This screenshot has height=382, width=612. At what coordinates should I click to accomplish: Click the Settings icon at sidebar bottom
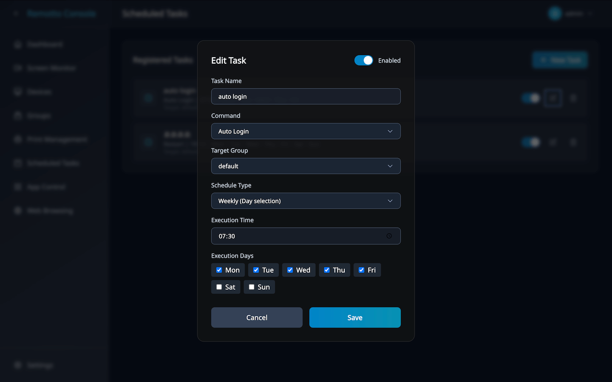click(18, 365)
